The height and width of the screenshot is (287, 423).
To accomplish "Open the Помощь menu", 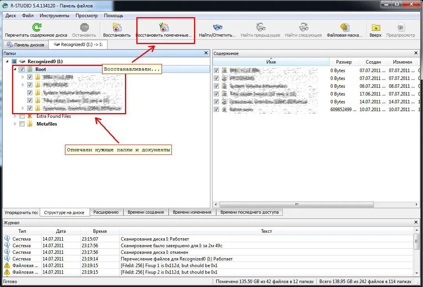I will pos(114,16).
